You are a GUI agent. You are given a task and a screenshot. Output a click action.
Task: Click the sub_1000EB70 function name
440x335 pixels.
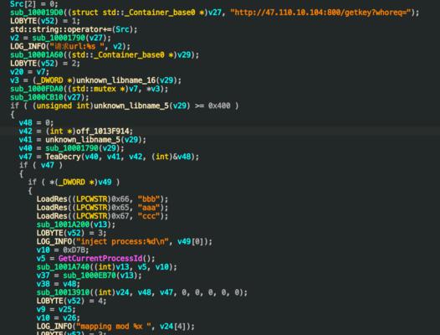pyautogui.click(x=90, y=276)
